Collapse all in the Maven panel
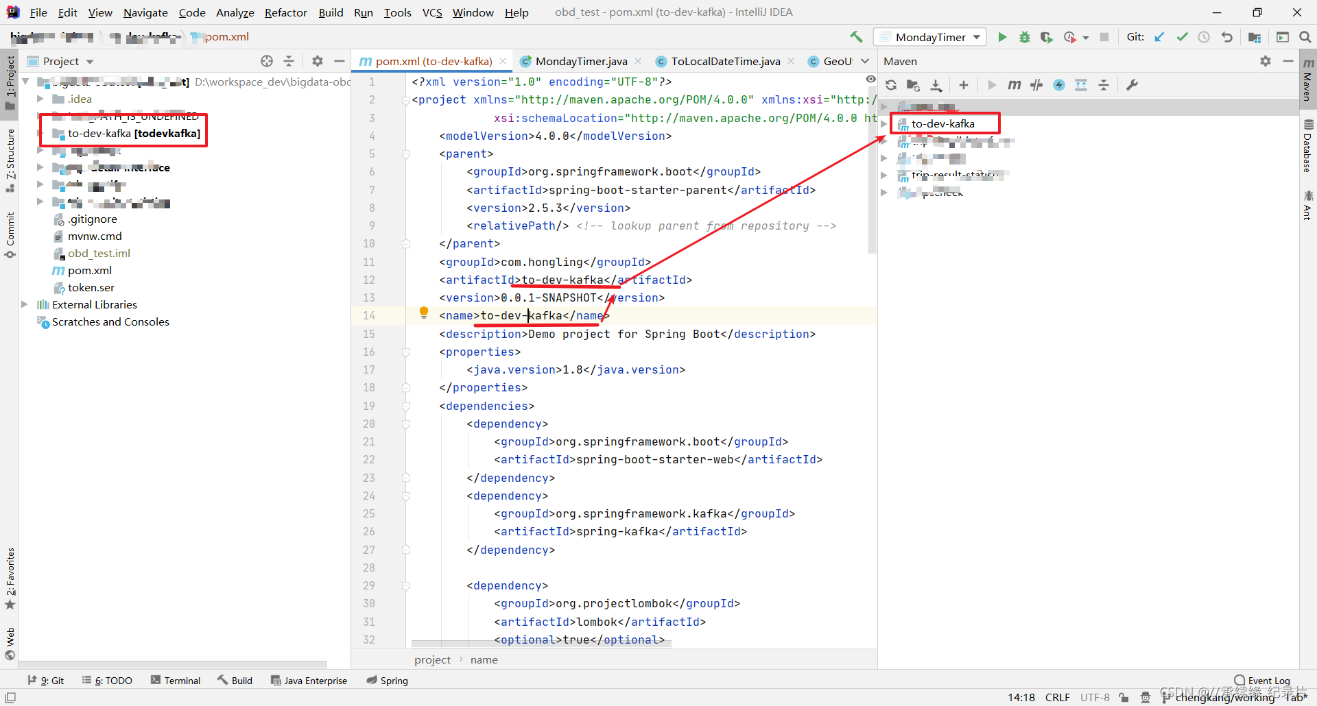This screenshot has height=706, width=1317. [1104, 85]
